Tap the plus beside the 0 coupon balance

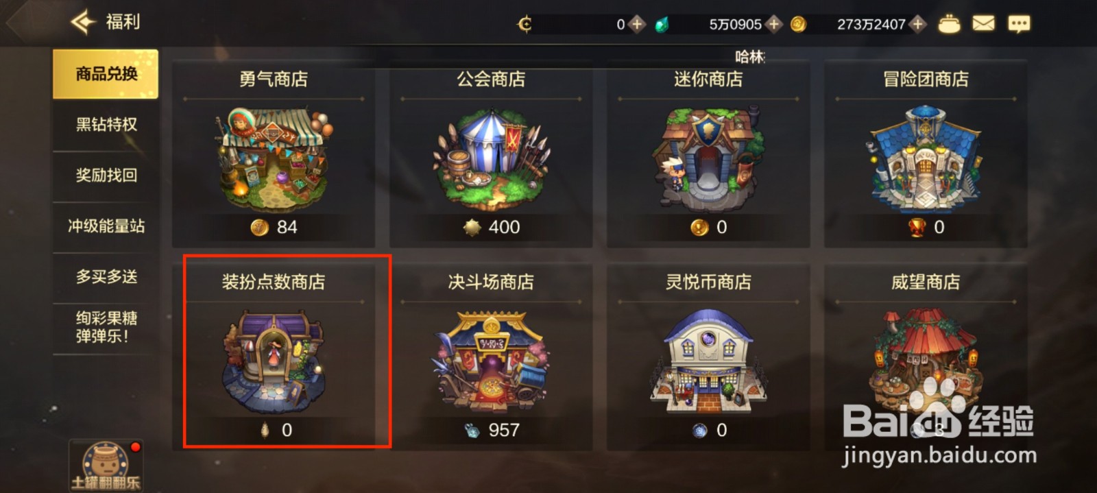coord(637,25)
